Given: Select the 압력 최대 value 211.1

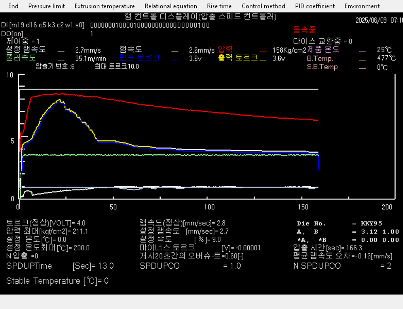Looking at the screenshot, I should 80,231.
